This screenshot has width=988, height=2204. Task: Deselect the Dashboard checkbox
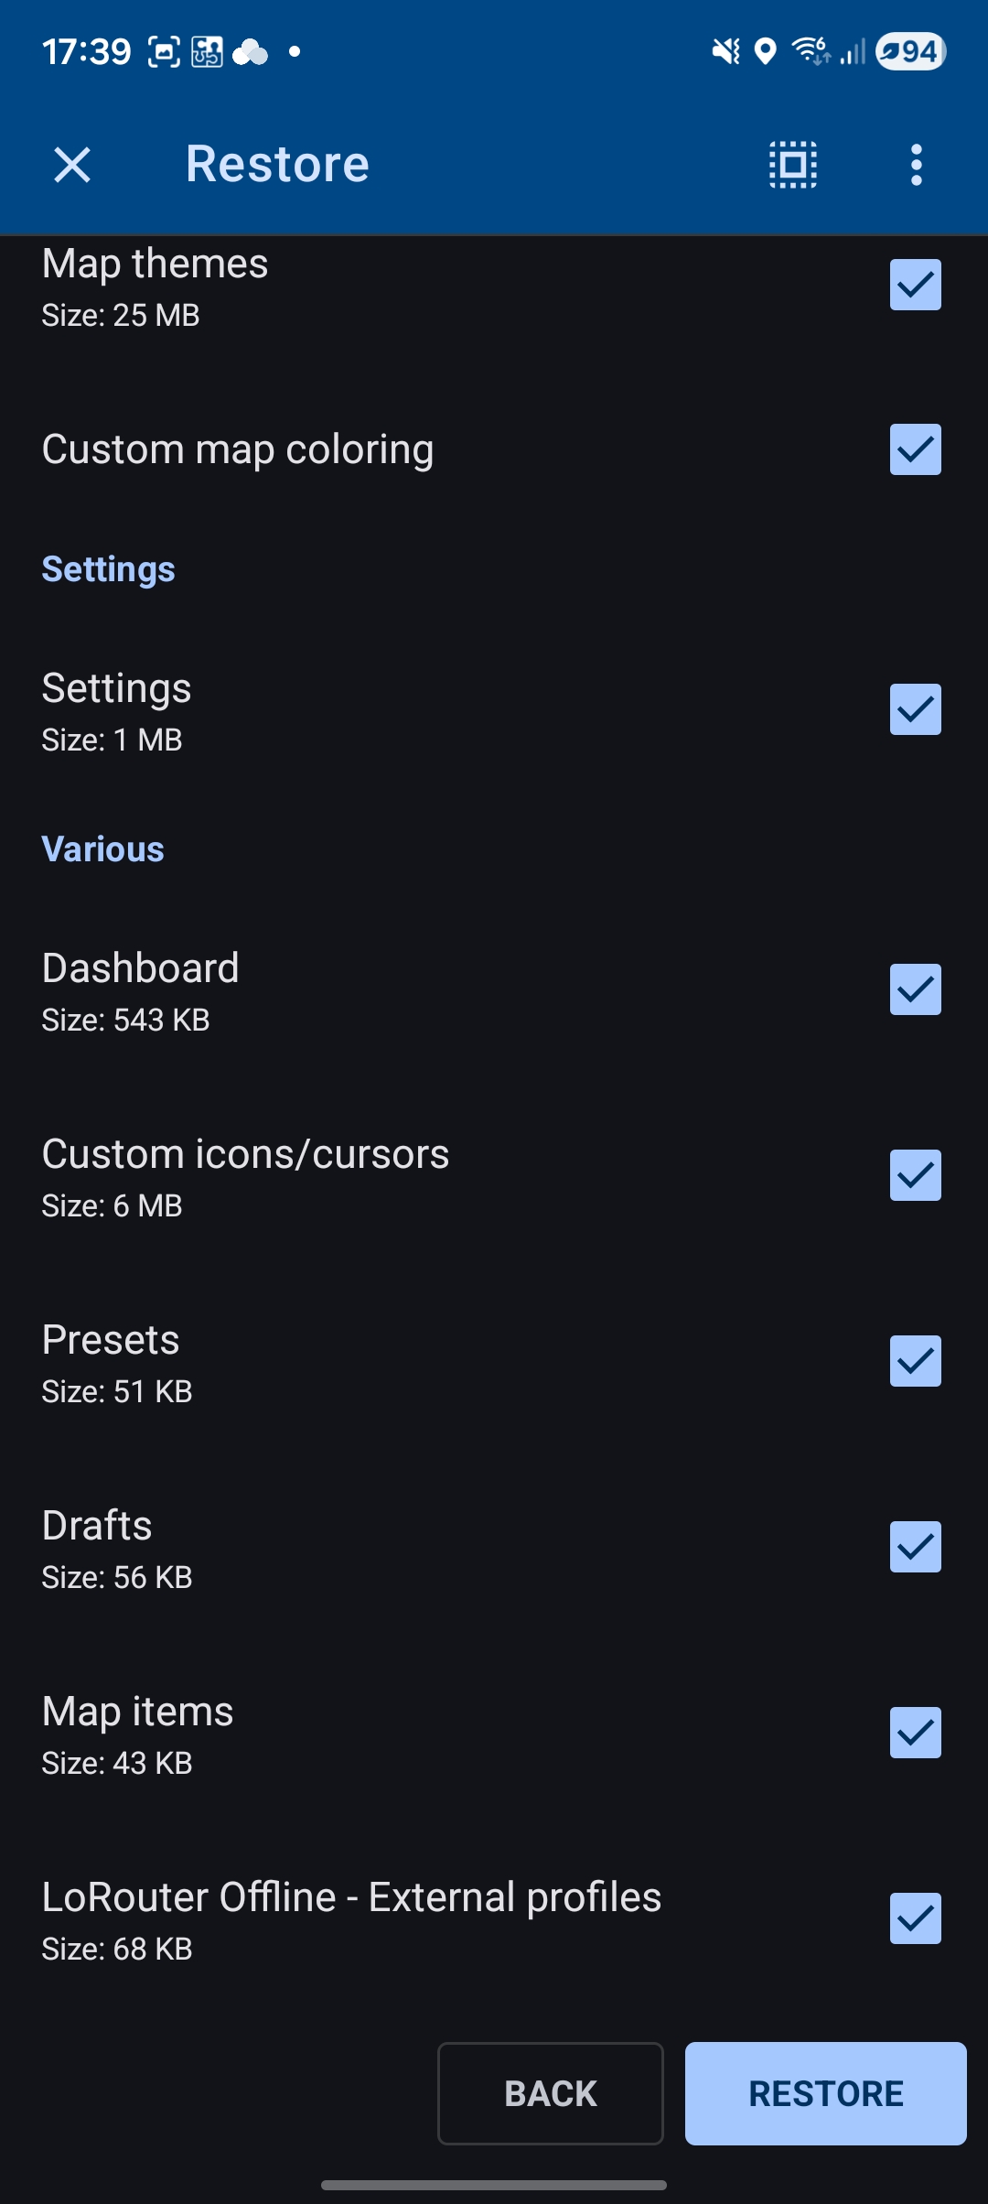coord(915,989)
